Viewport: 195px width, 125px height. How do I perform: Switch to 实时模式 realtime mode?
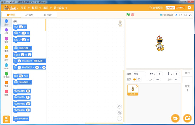(170, 8)
